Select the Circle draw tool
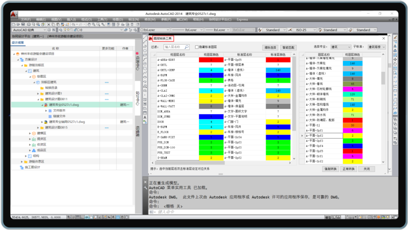 coord(145,64)
